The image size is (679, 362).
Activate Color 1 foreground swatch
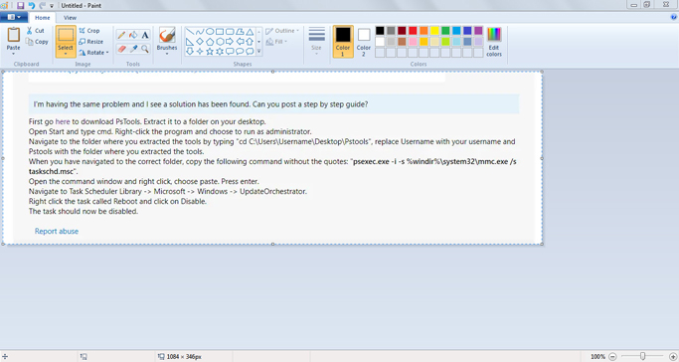point(343,42)
